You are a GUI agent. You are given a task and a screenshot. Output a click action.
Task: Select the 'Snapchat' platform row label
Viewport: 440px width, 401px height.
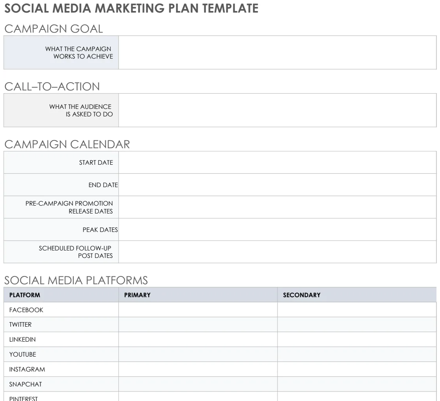tap(26, 384)
